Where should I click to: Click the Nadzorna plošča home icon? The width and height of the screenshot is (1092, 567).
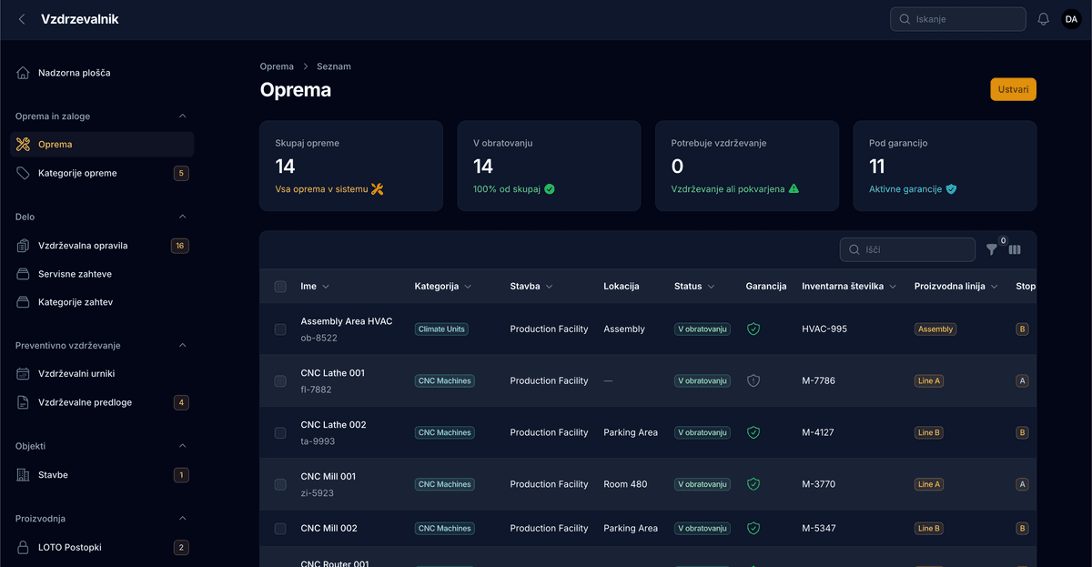point(23,73)
